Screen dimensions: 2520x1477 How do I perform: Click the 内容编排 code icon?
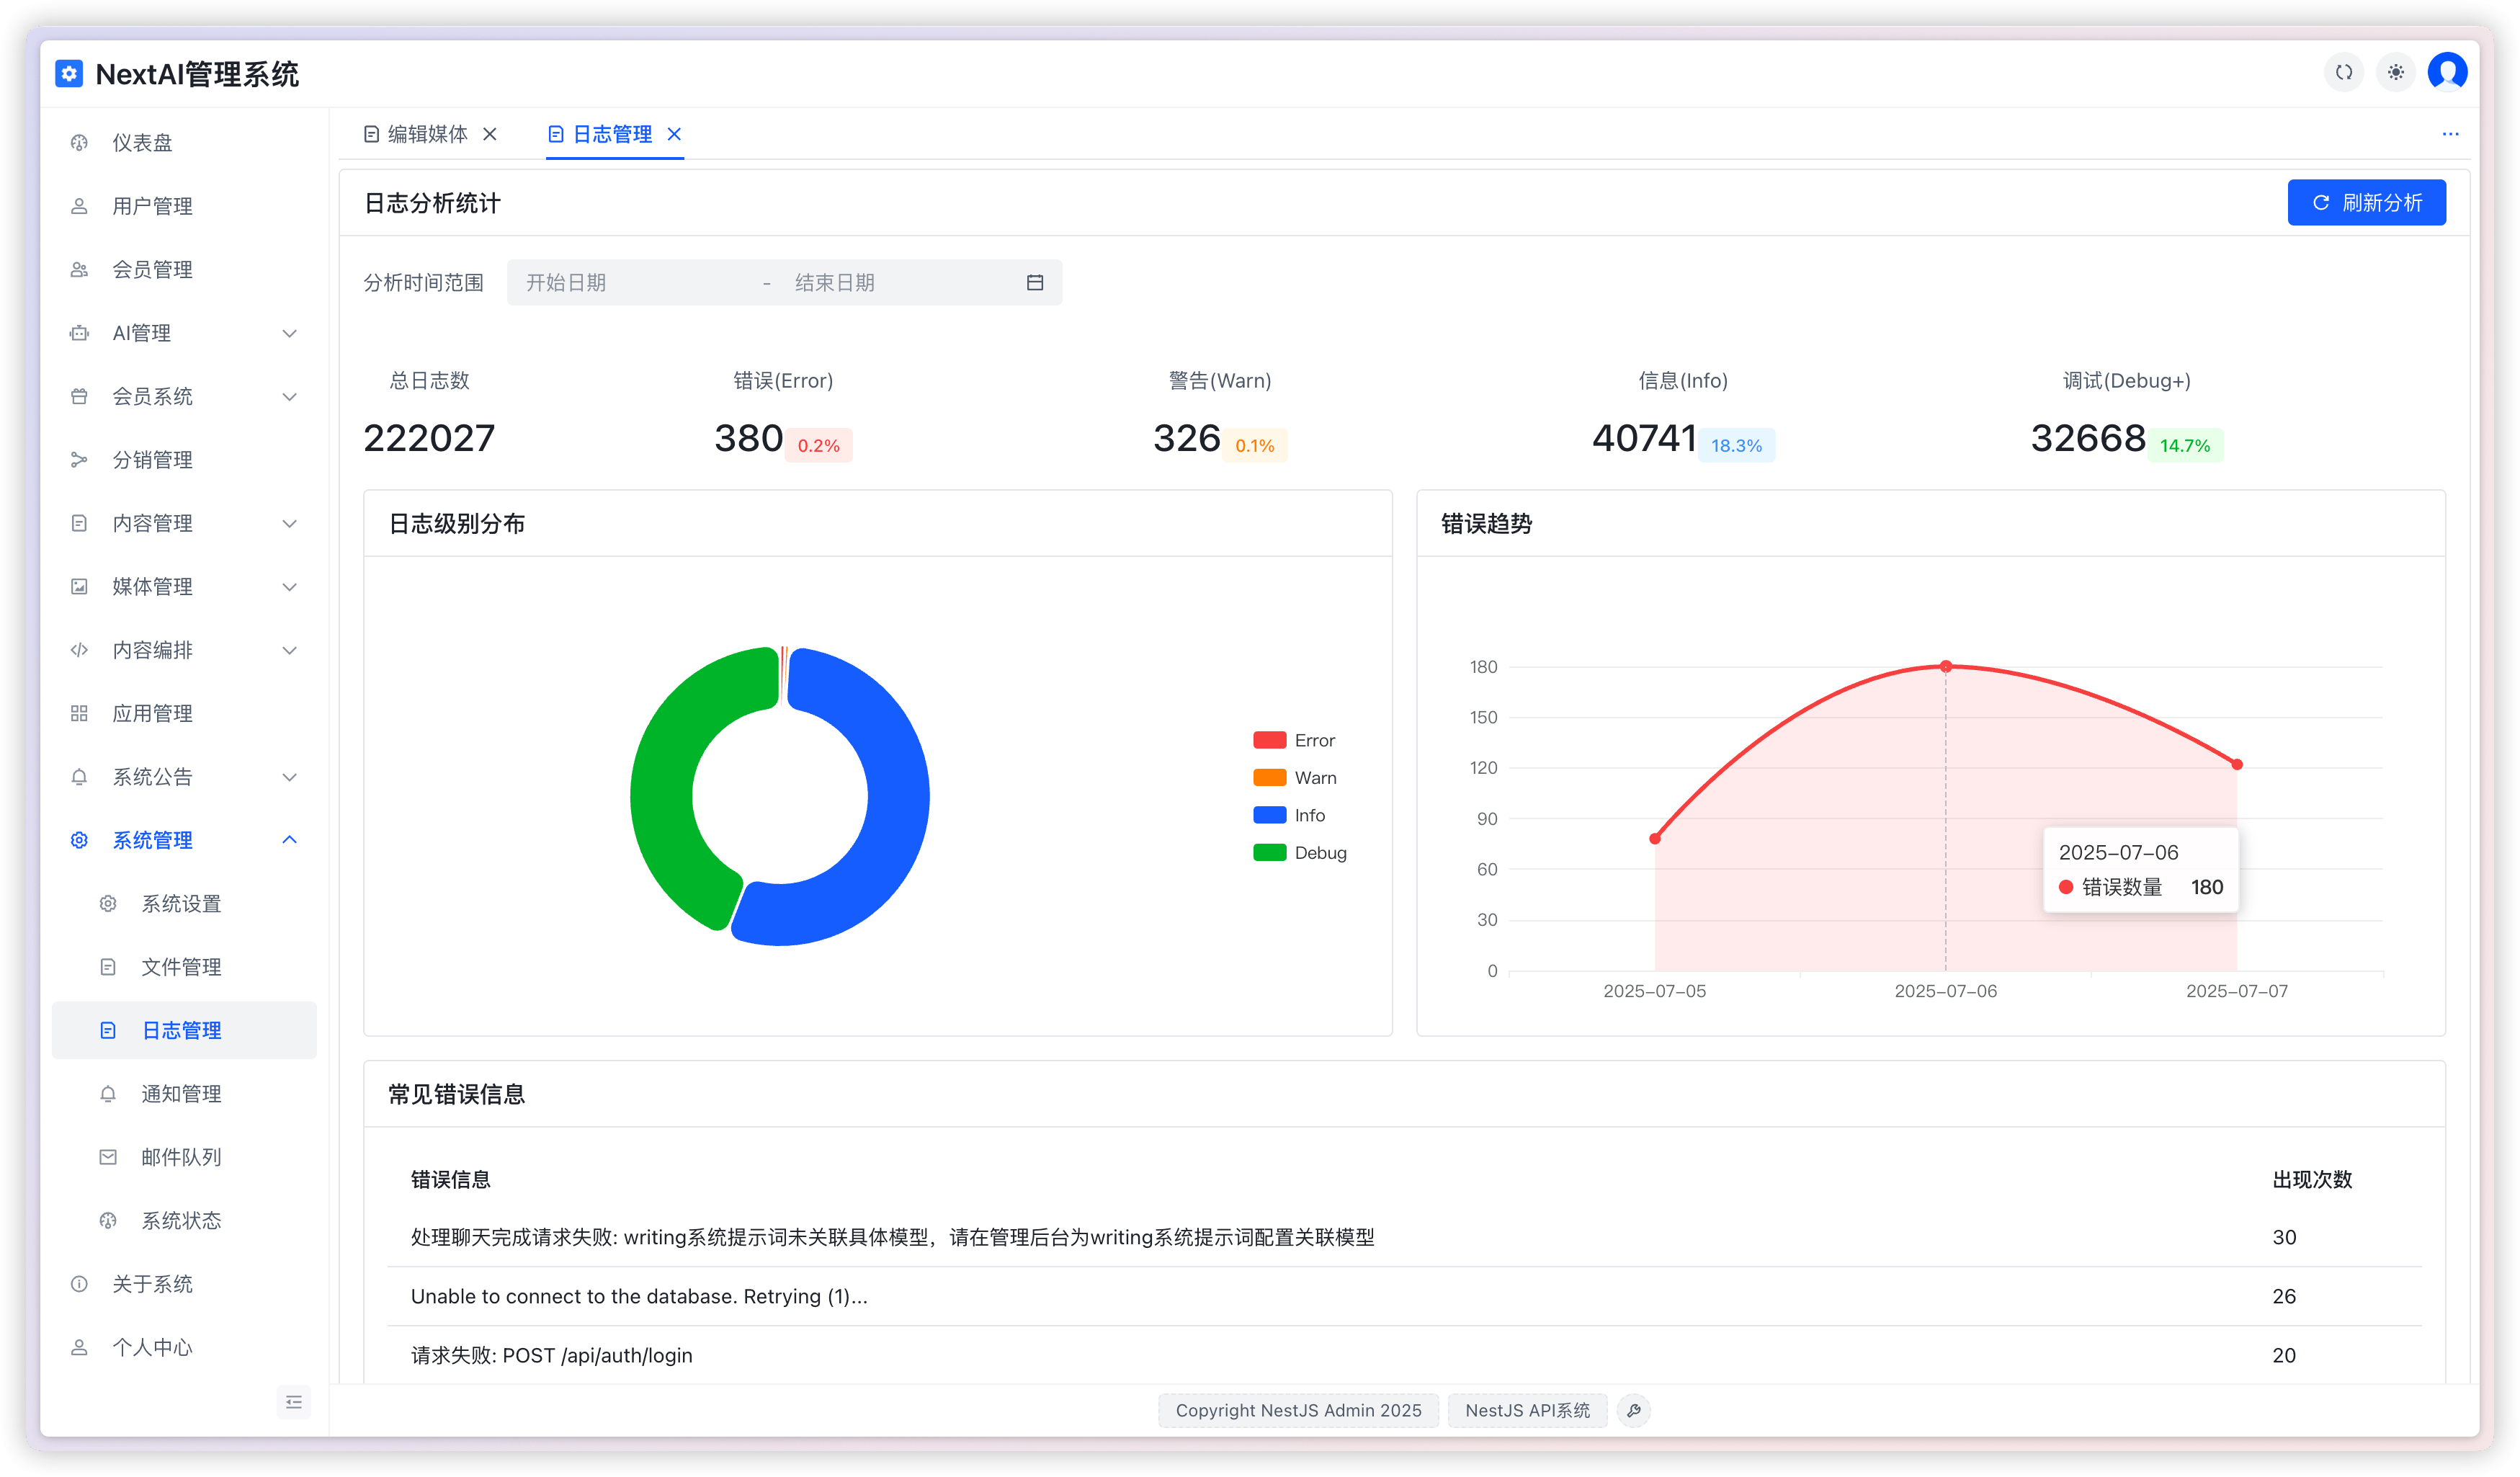point(79,650)
